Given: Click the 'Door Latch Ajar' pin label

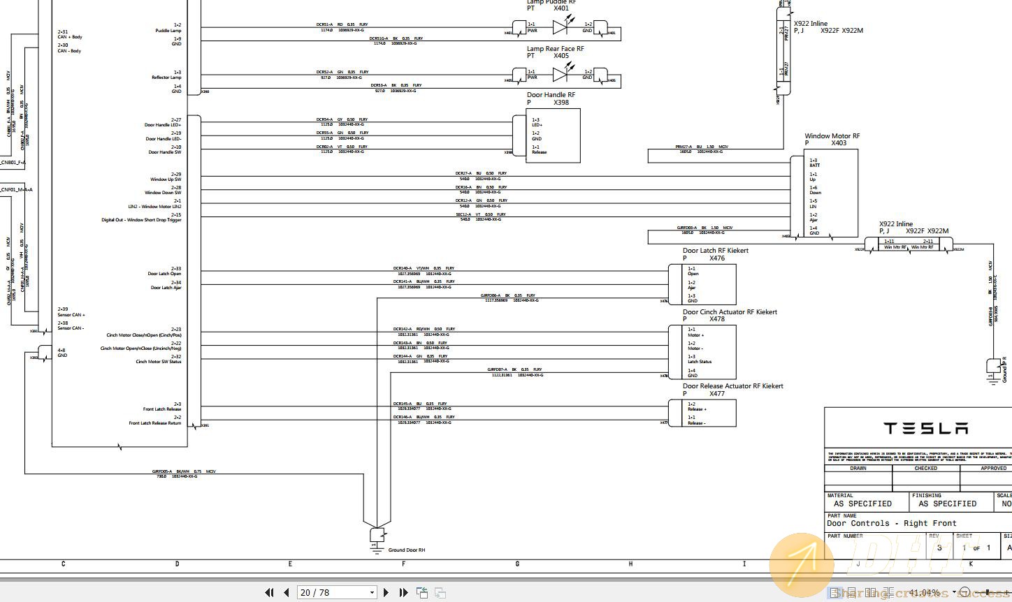Looking at the screenshot, I should pyautogui.click(x=166, y=288).
